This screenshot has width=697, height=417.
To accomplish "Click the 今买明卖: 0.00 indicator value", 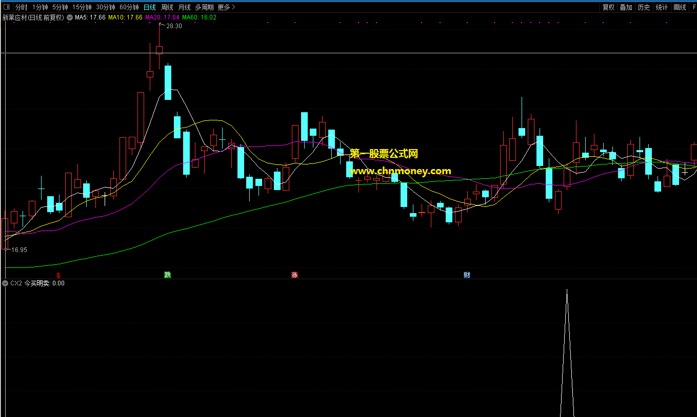I will [x=45, y=283].
